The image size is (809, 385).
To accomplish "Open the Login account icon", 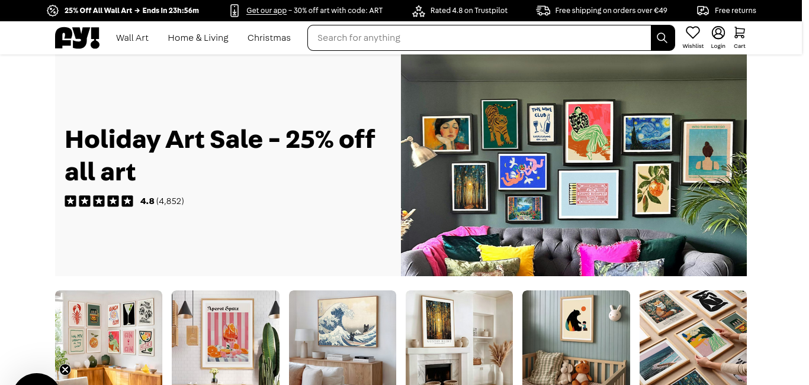I will tap(718, 33).
